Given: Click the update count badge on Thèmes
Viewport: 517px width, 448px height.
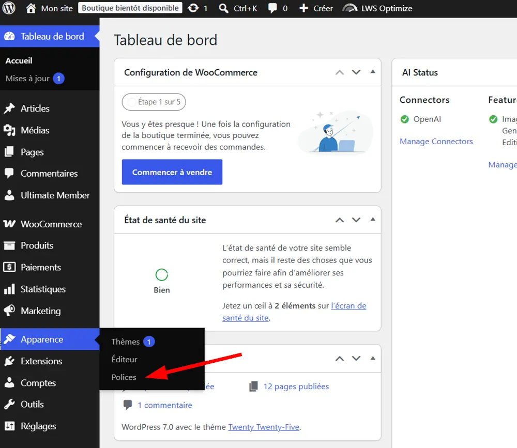Looking at the screenshot, I should (149, 342).
